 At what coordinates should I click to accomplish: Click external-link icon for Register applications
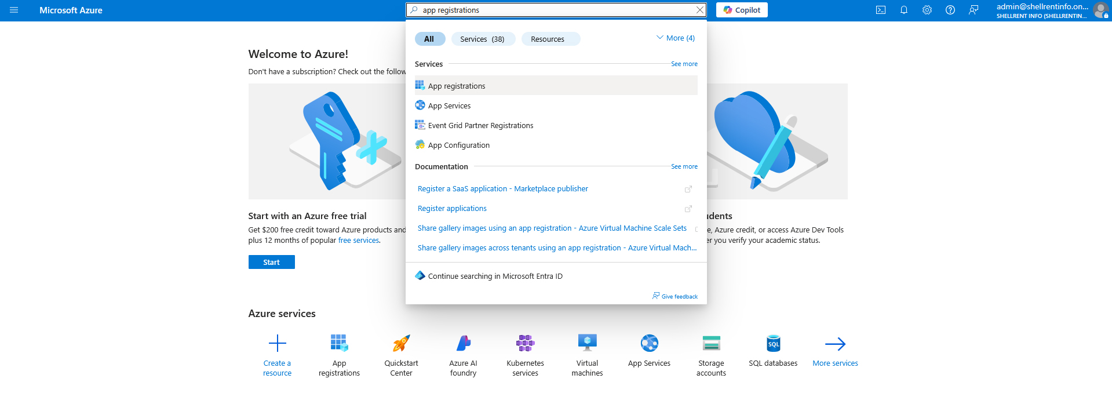(688, 209)
